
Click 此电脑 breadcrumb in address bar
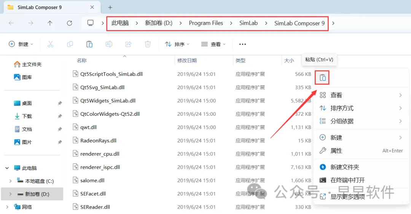[x=120, y=23]
